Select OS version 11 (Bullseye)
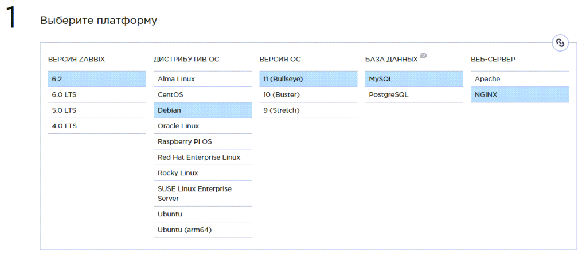 [x=308, y=79]
